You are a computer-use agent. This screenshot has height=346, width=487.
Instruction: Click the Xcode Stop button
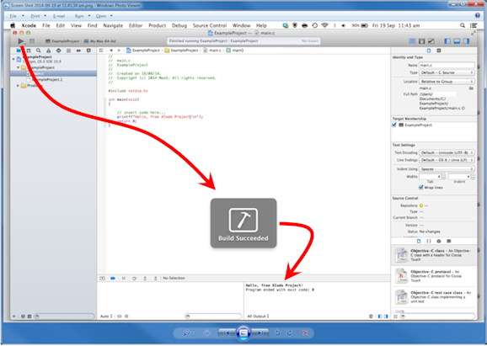pyautogui.click(x=32, y=41)
